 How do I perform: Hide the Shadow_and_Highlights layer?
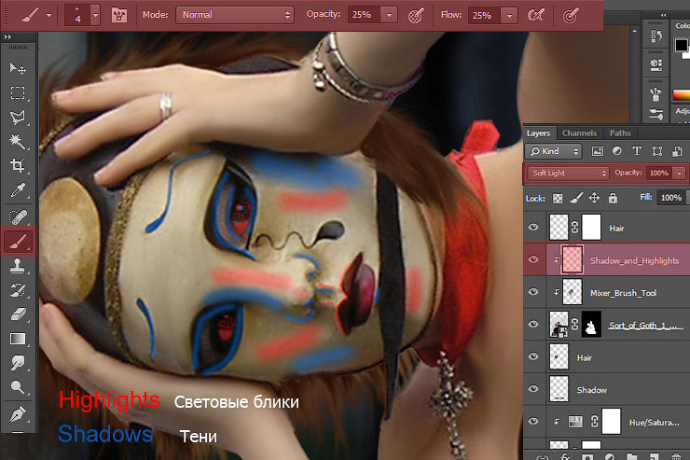[x=533, y=260]
